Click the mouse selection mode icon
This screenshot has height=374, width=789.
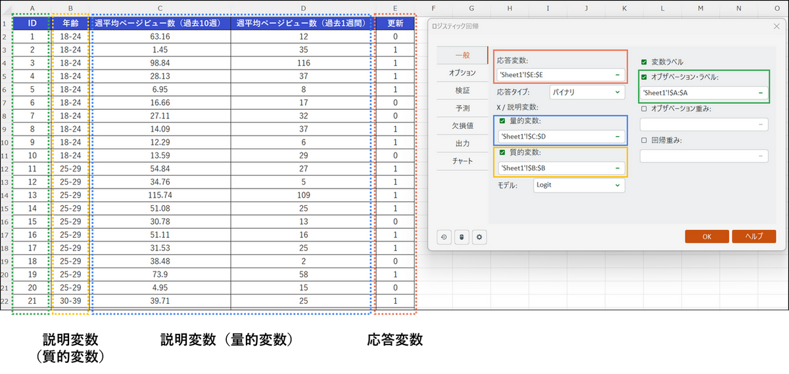pos(462,237)
